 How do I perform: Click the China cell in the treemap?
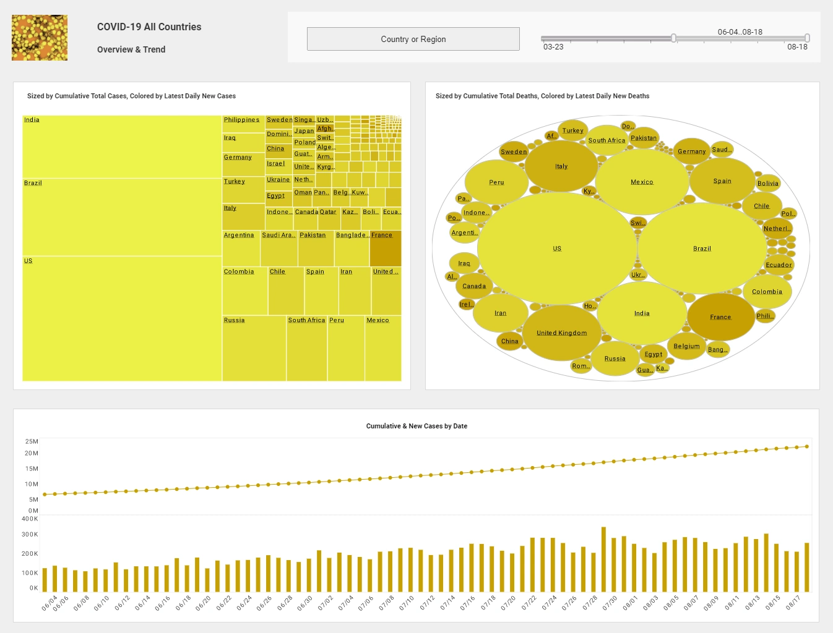point(277,150)
